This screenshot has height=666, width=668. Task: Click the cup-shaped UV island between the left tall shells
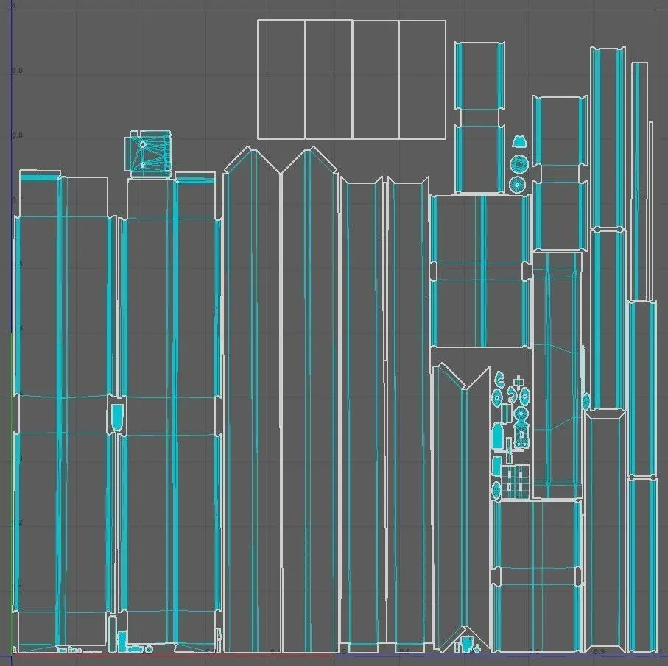point(116,417)
